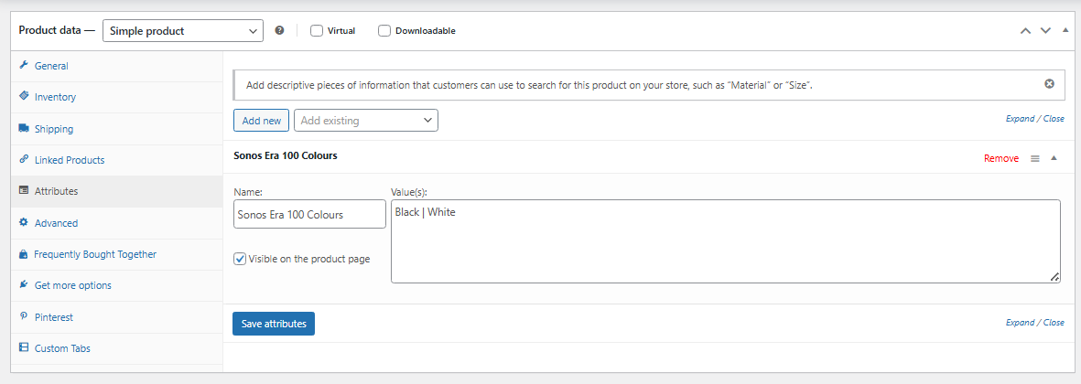Dismiss the attributes info notice
The image size is (1081, 384).
1049,84
